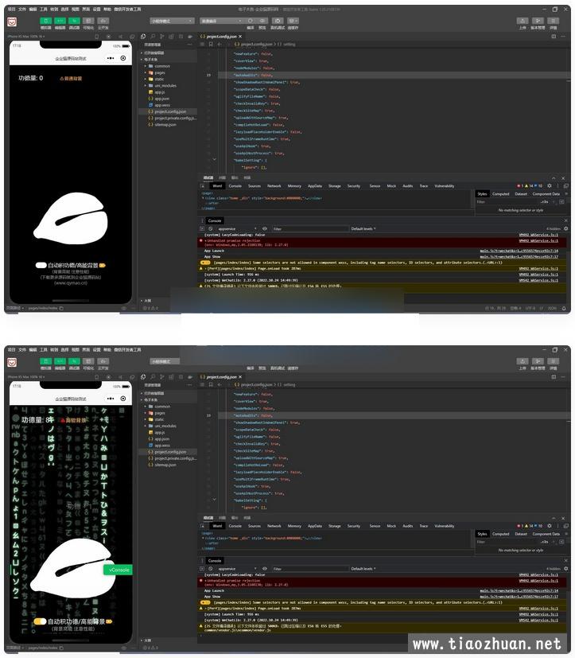Click the project avatar logo in upper screenshot
The image size is (575, 658).
[12, 21]
